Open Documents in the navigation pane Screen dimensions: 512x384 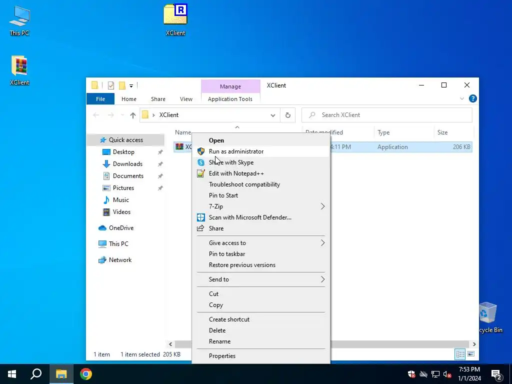pos(128,176)
